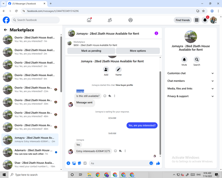This screenshot has height=178, width=222.
Task: Click the 'Yes, are you interested?' message bubble
Action: coord(142,125)
